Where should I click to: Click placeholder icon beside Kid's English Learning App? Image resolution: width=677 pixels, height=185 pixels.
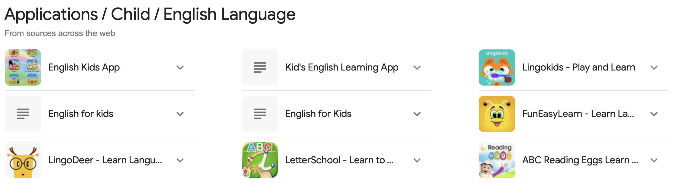pos(260,67)
